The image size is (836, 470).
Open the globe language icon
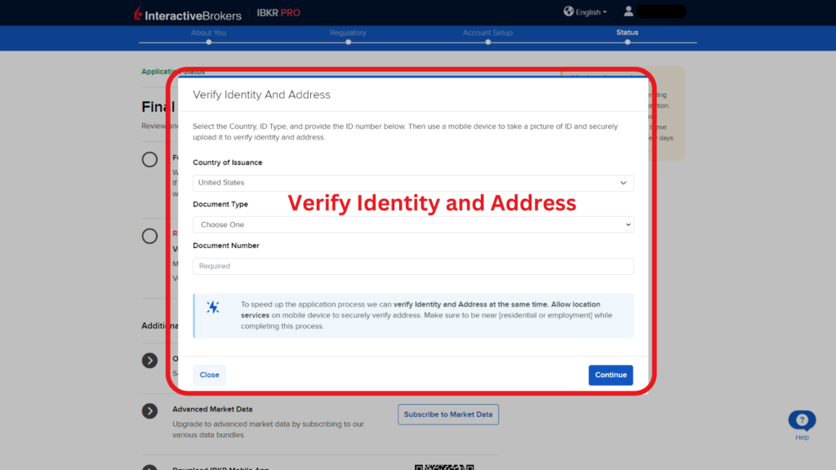[569, 11]
